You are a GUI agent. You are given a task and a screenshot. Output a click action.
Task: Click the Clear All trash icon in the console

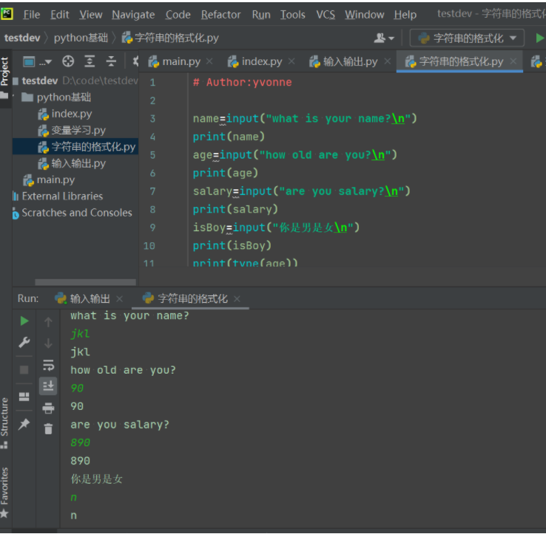click(48, 429)
